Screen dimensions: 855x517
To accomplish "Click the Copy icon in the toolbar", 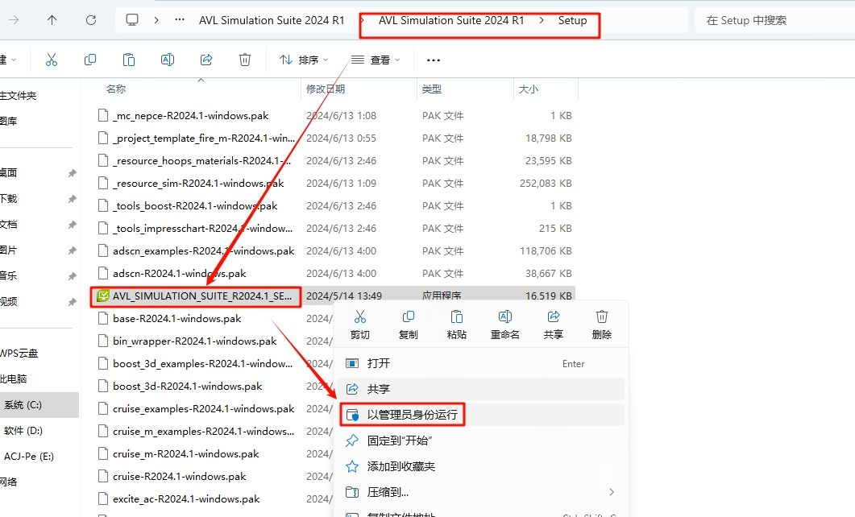I will pyautogui.click(x=90, y=60).
